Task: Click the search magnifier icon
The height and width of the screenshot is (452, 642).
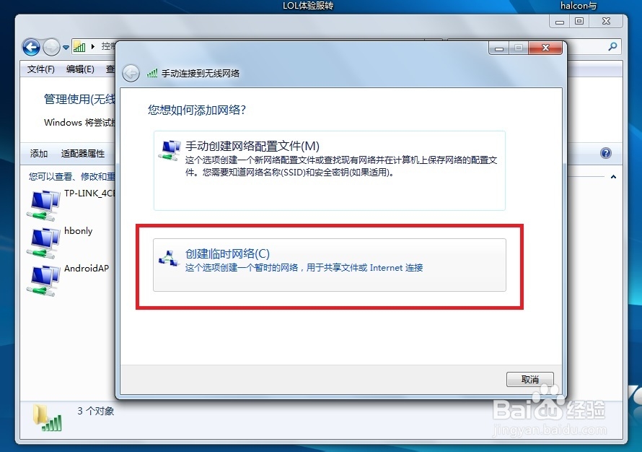Action: tap(612, 47)
